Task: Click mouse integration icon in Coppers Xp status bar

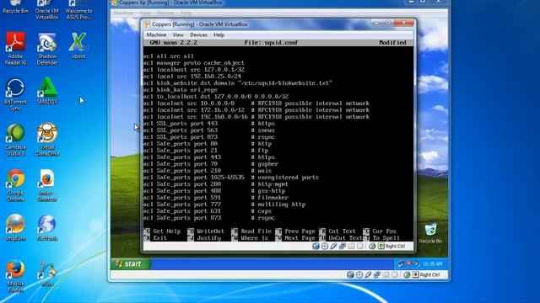Action: coord(407,274)
